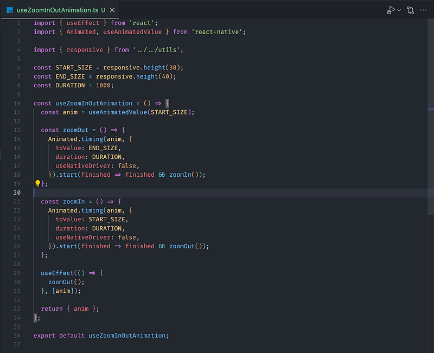Open source control changes compare icon
Screen dimensions: 434x353
pos(410,10)
